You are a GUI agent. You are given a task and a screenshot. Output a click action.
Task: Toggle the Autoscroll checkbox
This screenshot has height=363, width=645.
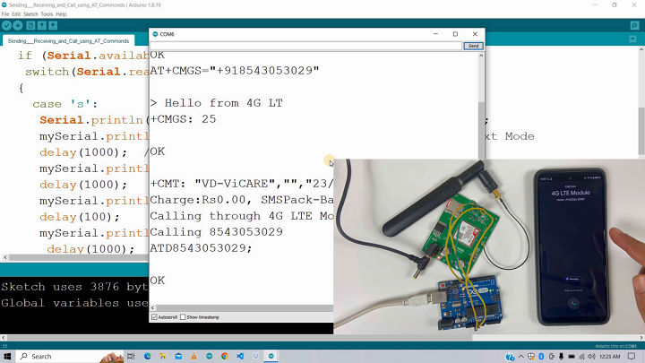click(x=154, y=317)
